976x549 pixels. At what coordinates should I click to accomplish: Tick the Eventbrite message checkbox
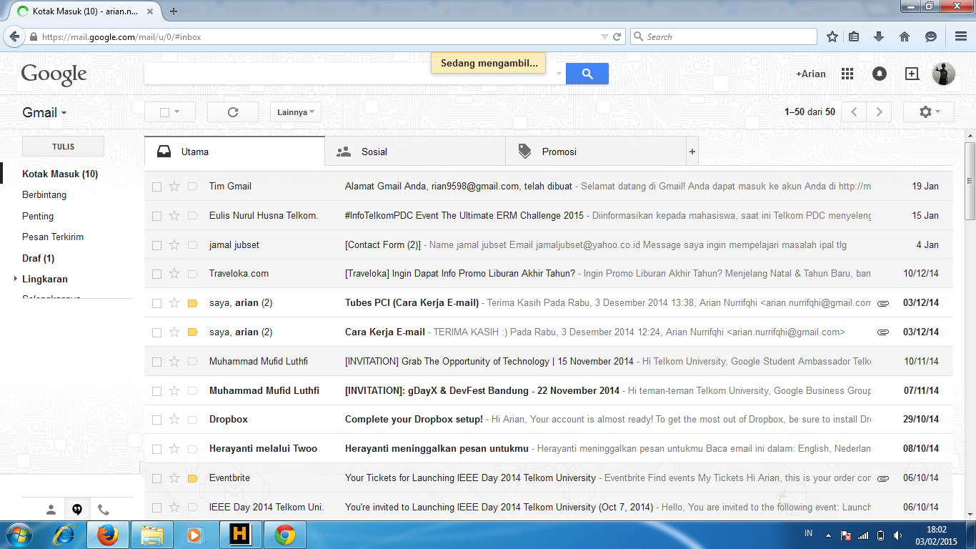pyautogui.click(x=156, y=478)
